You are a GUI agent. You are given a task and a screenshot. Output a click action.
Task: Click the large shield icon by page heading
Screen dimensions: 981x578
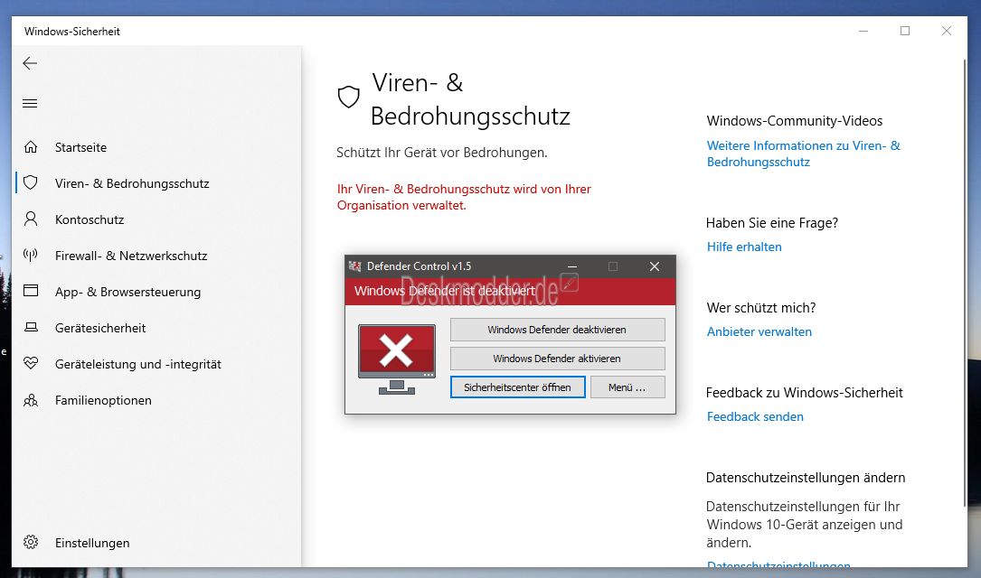tap(348, 97)
